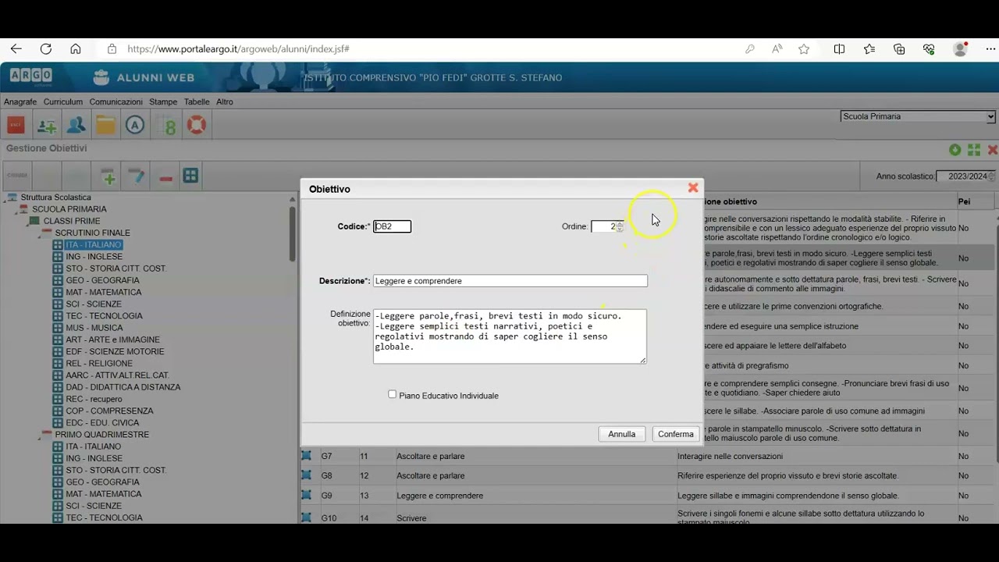
Task: Click the red Exit icon in the toolbar
Action: click(16, 125)
